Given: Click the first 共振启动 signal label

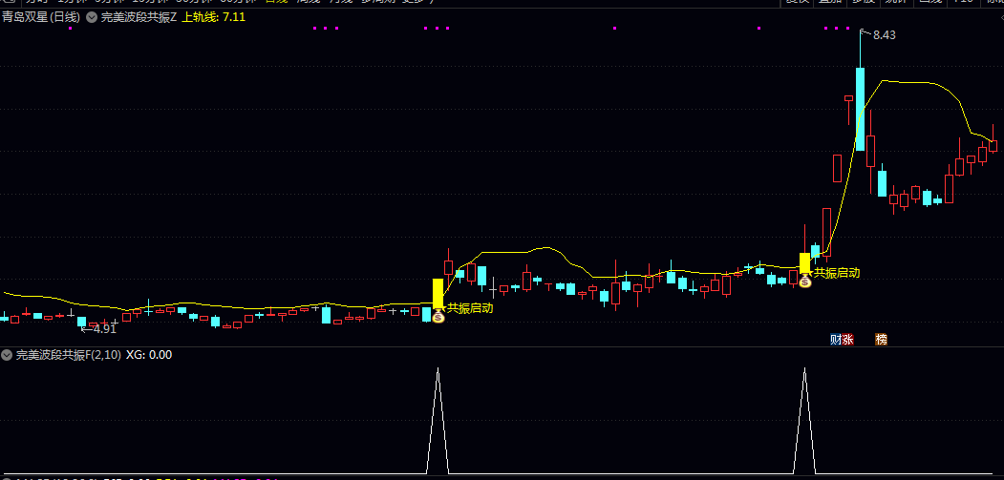Looking at the screenshot, I should coord(470,308).
